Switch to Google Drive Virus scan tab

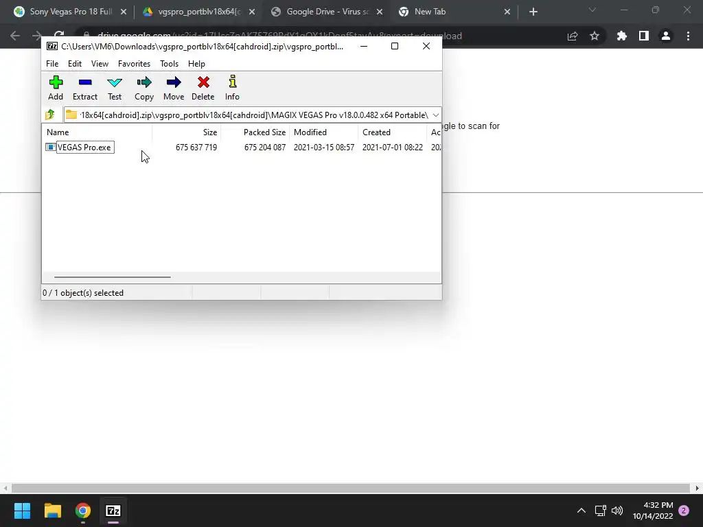click(327, 12)
